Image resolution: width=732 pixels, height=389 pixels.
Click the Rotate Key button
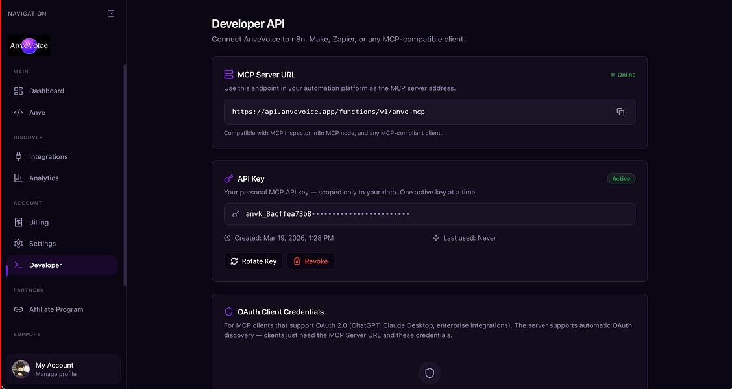pyautogui.click(x=253, y=261)
